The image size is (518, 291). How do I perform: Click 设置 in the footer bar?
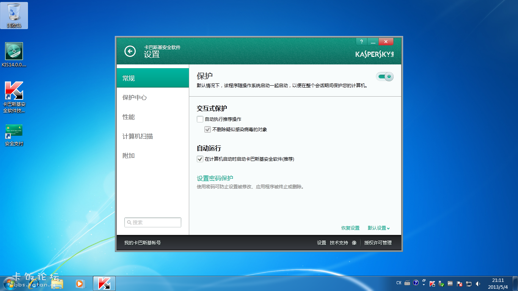322,242
